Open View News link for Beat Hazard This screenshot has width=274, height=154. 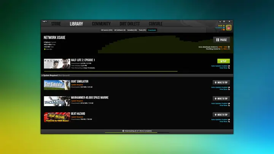click(223, 122)
